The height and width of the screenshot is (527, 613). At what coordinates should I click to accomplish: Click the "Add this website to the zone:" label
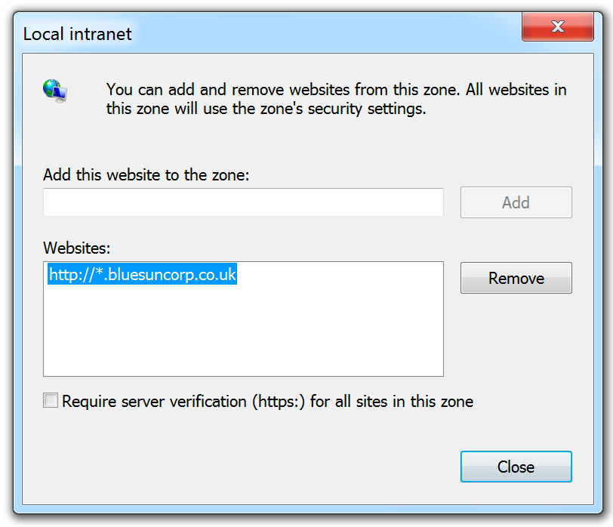click(146, 174)
